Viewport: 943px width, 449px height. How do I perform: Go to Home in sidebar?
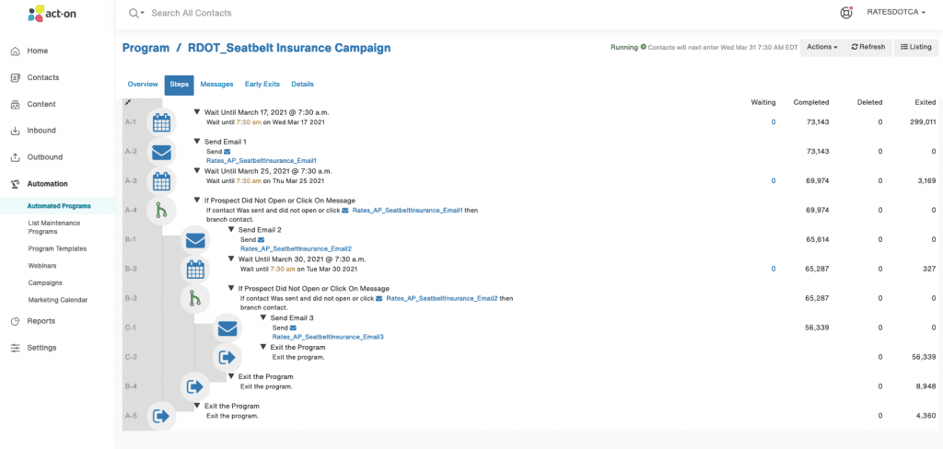click(x=37, y=52)
